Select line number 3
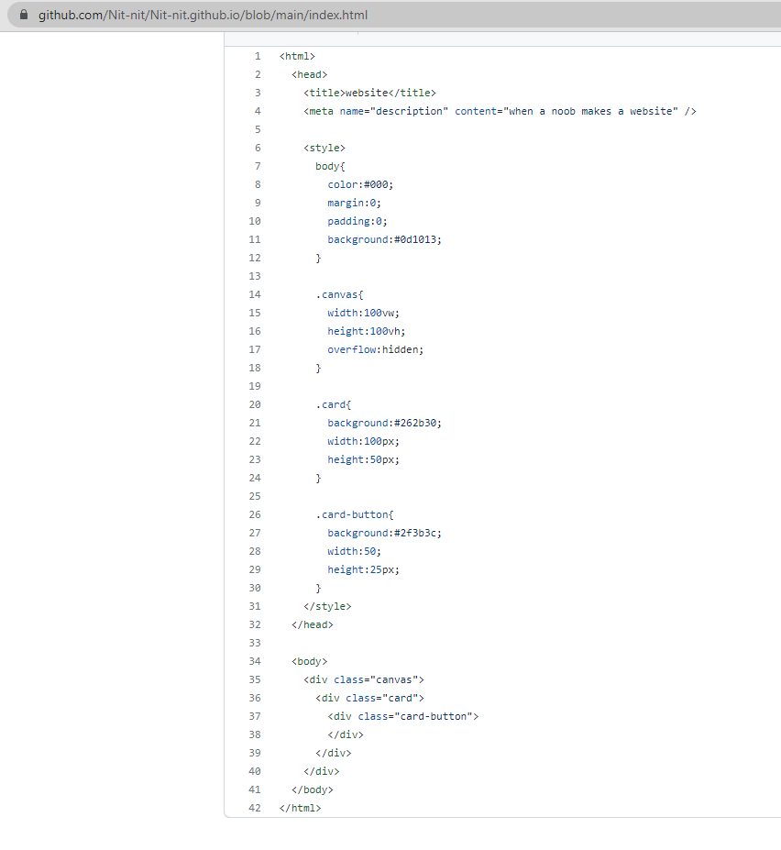This screenshot has height=850, width=781. [258, 94]
